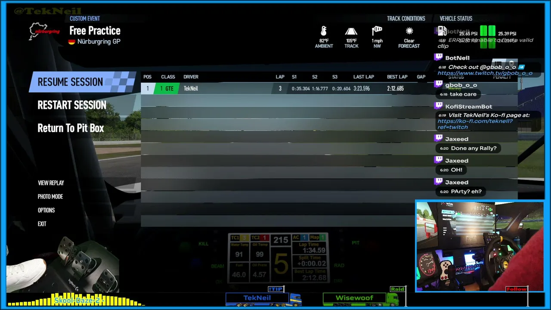Screen dimensions: 551x310
Task: Click the green GTE class badge
Action: [167, 88]
